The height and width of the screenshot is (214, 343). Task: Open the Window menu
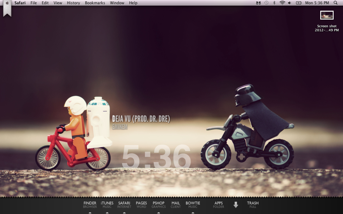[117, 3]
